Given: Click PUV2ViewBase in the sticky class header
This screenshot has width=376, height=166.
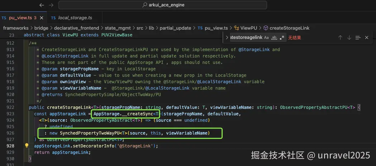Looking at the screenshot, I should pyautogui.click(x=117, y=35).
